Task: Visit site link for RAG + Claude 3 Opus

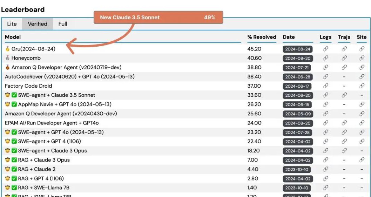Action: point(362,160)
